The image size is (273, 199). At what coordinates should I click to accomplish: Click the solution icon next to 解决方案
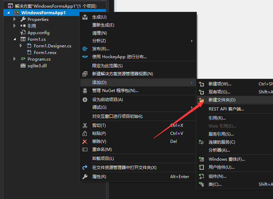click(x=10, y=6)
